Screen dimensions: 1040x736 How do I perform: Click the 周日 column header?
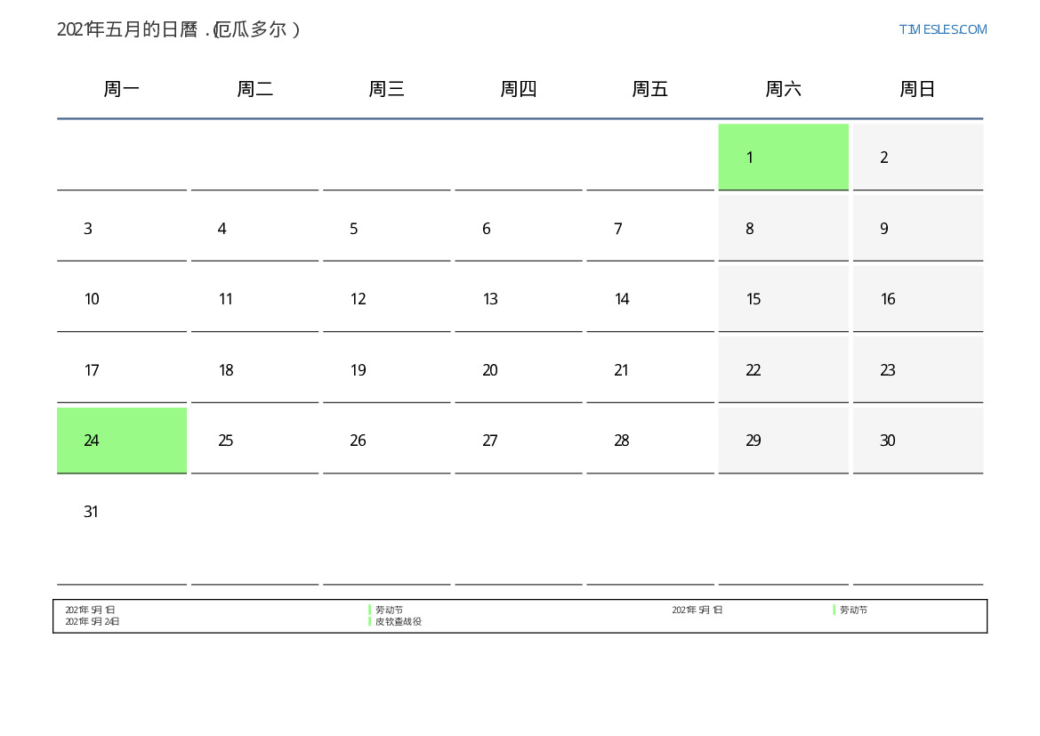tap(917, 89)
